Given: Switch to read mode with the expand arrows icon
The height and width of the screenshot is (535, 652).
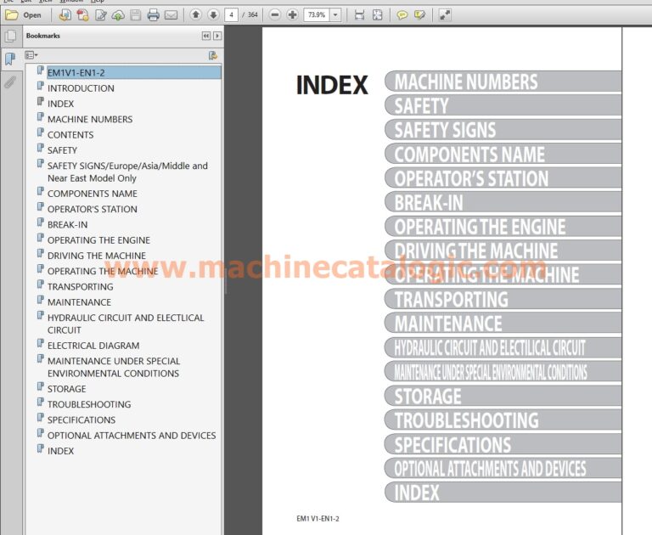Looking at the screenshot, I should pos(445,15).
